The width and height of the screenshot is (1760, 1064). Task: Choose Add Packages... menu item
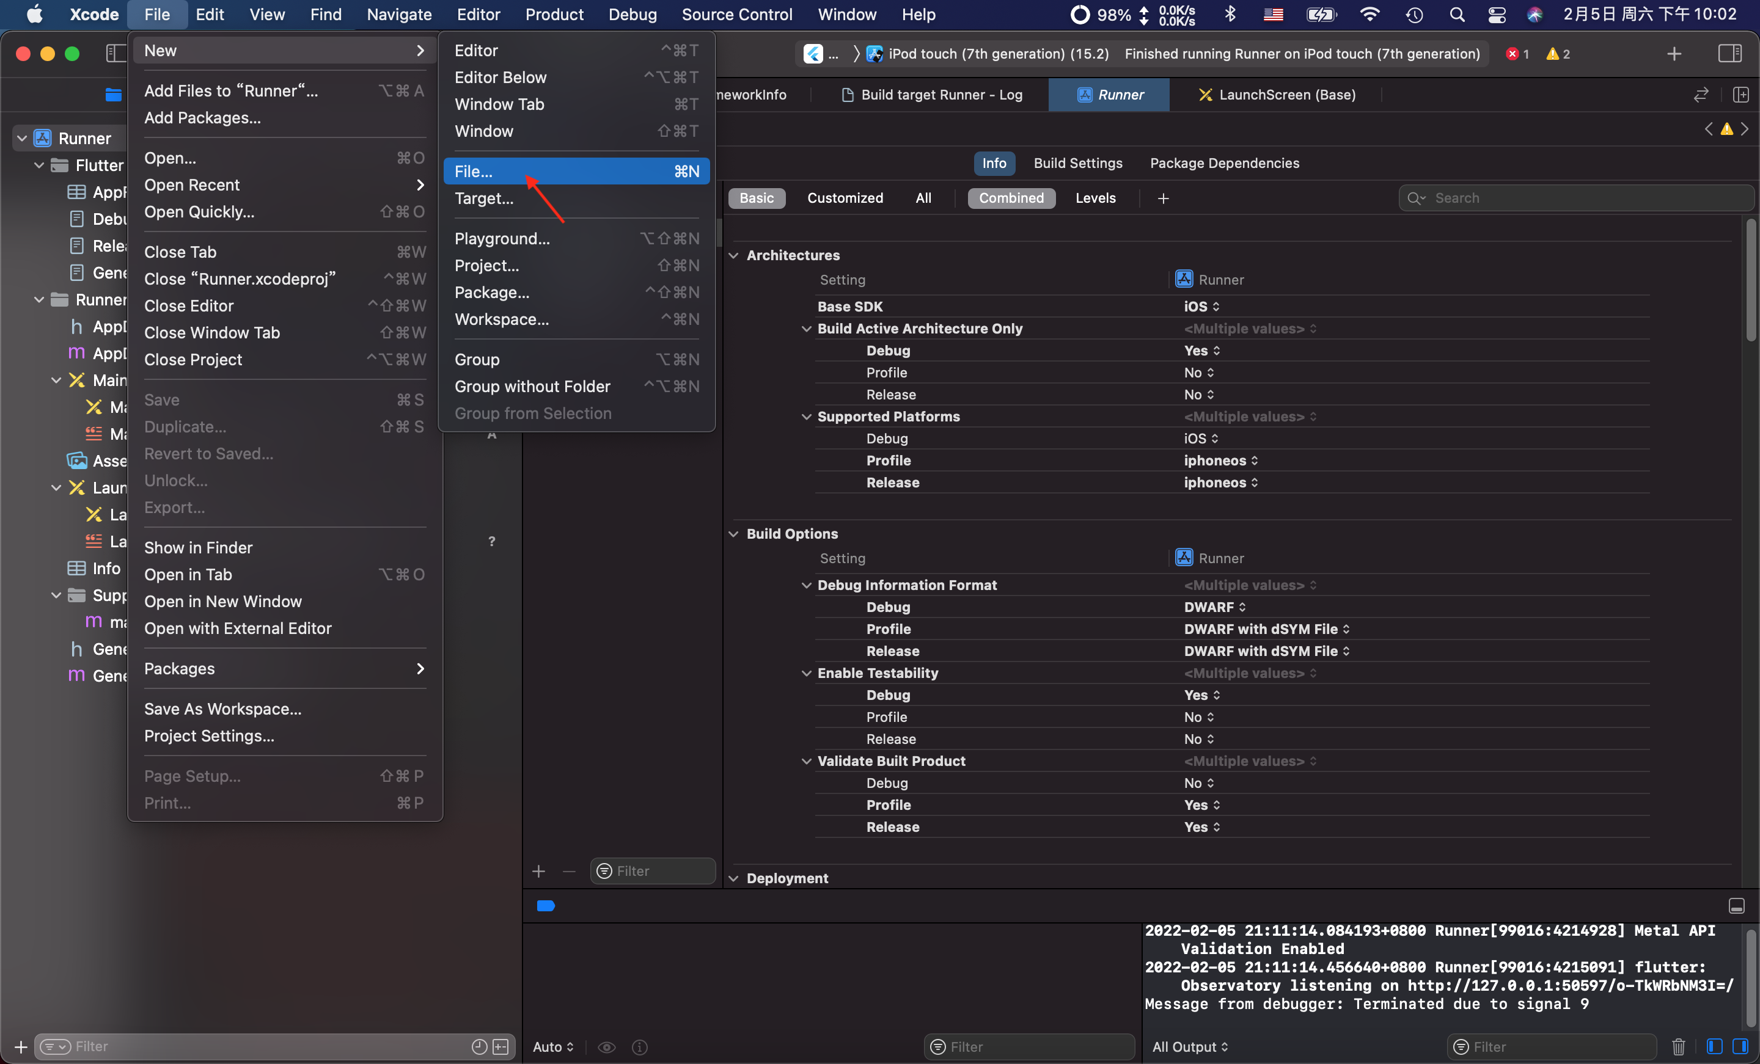click(284, 118)
